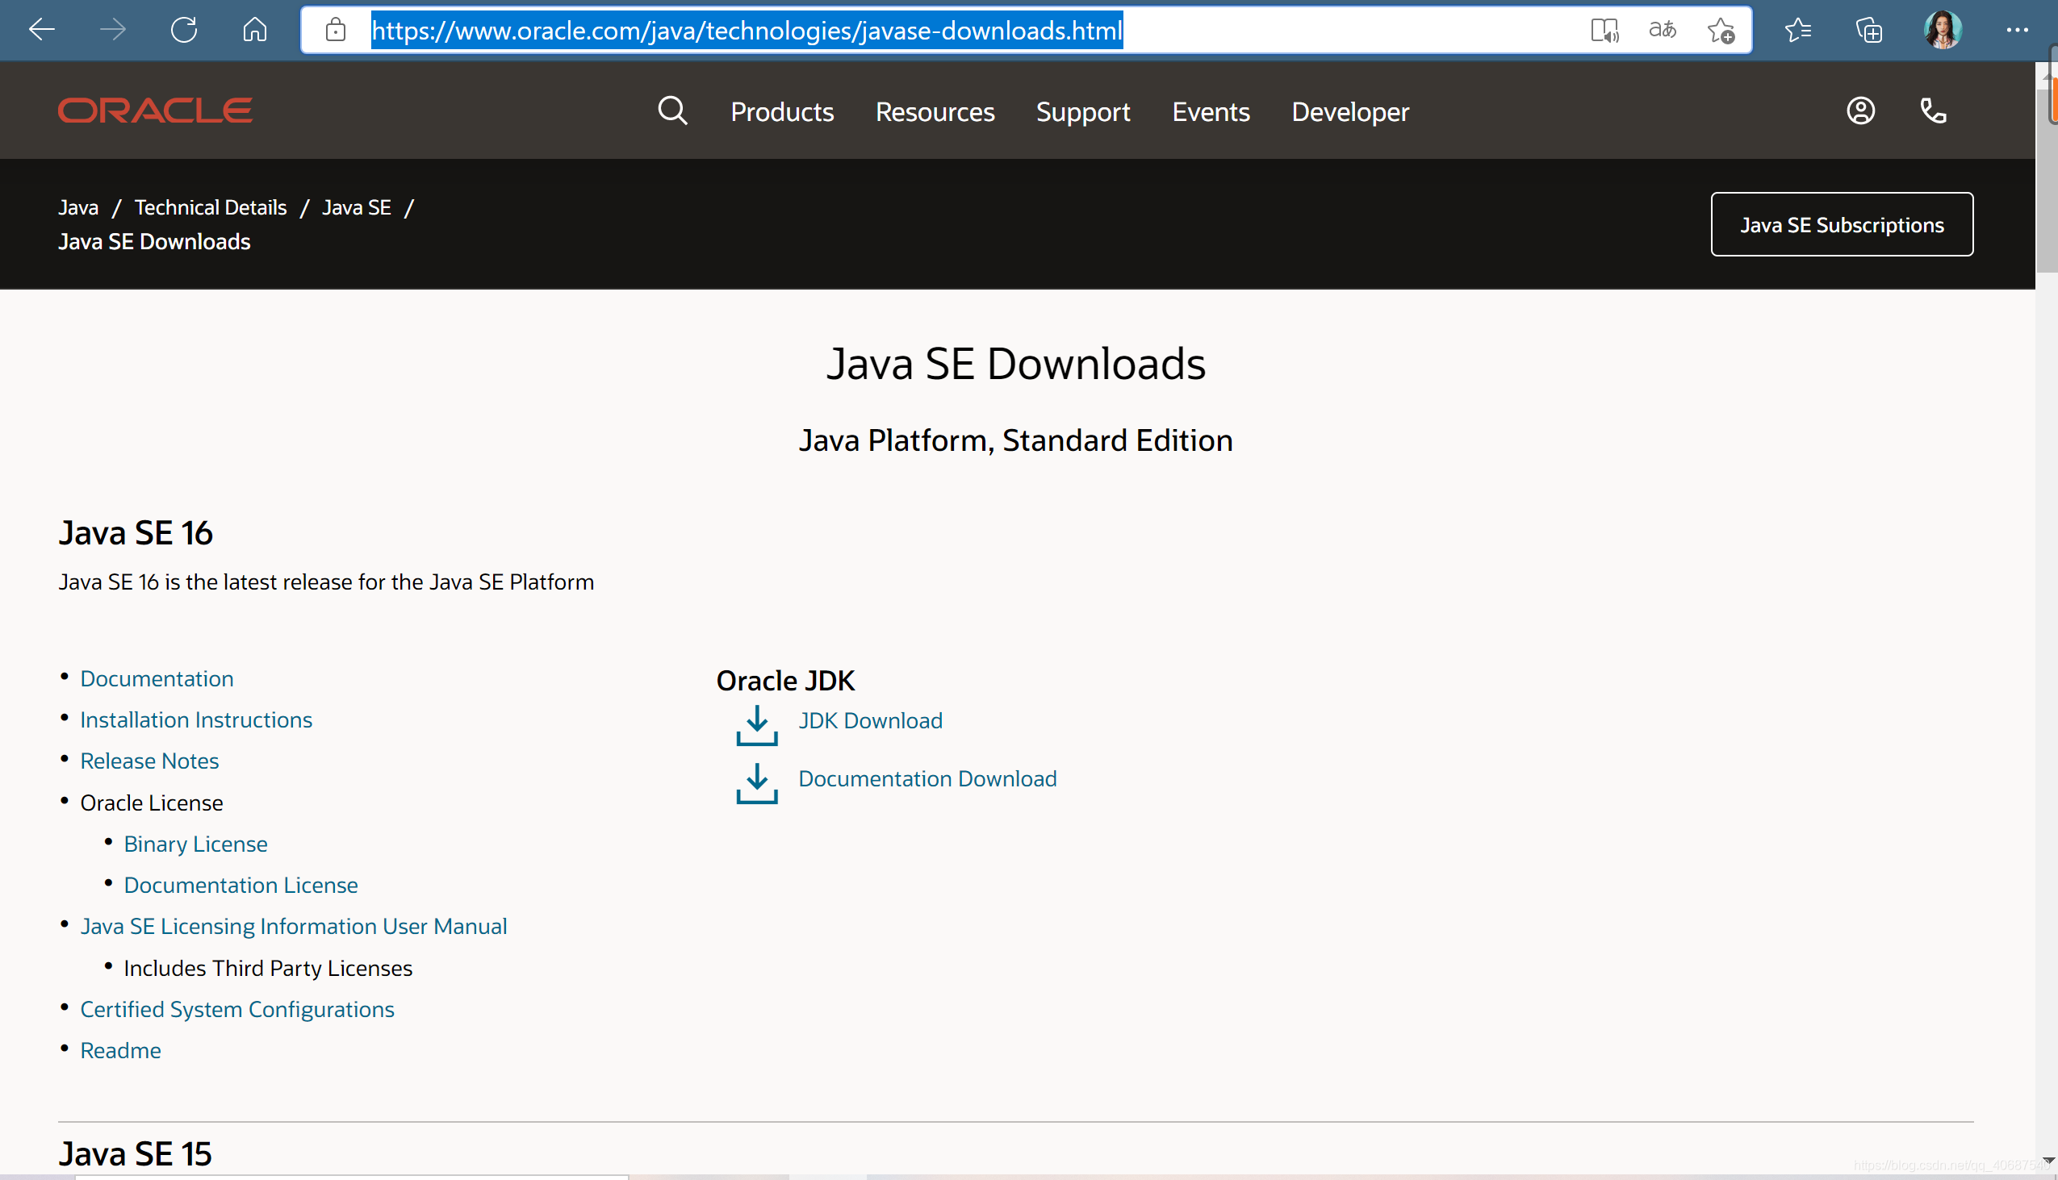The image size is (2058, 1180).
Task: Click the translate page icon
Action: (1662, 31)
